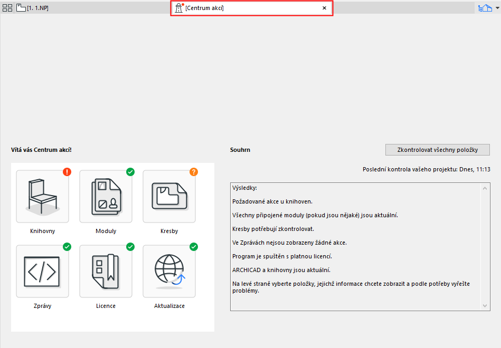
Task: Select the Moduly label text
Action: [106, 231]
